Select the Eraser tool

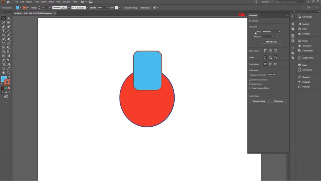[8, 39]
